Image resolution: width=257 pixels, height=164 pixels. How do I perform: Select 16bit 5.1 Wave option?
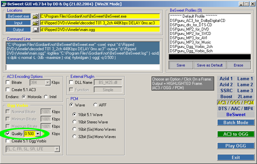74,114
